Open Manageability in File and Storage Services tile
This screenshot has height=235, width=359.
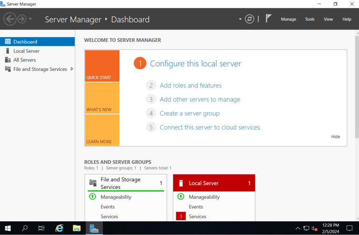116,197
